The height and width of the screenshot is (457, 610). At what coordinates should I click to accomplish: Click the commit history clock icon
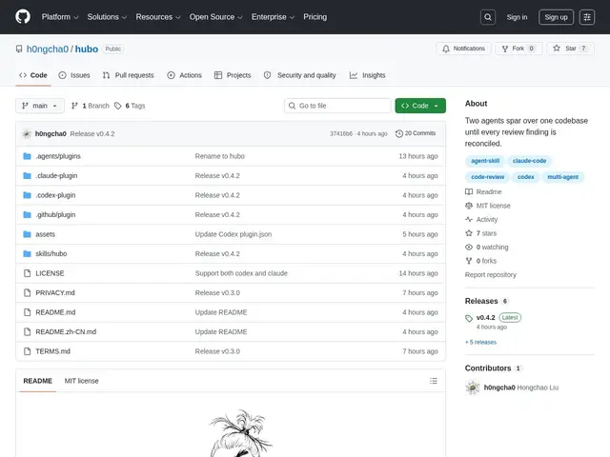(x=399, y=133)
